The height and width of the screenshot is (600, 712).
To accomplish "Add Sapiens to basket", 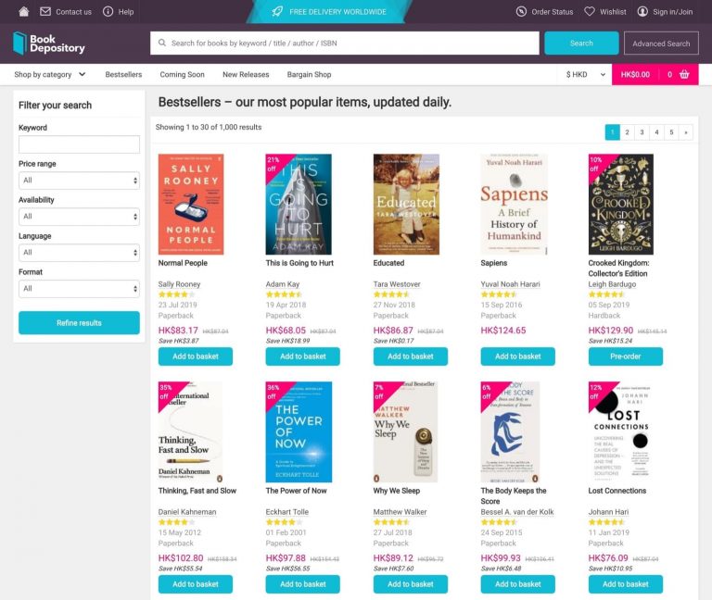I will pos(517,356).
